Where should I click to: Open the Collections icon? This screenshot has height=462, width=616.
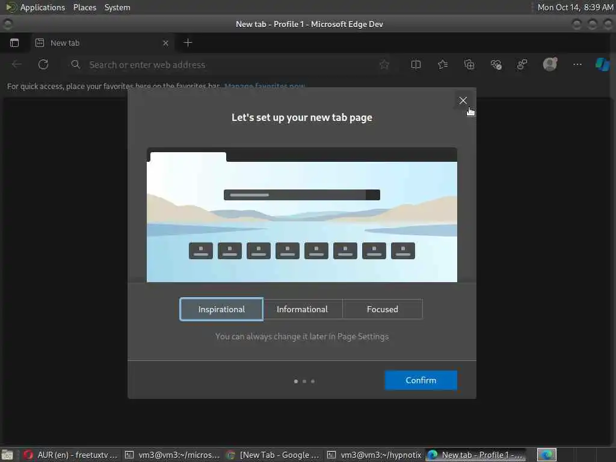point(469,64)
